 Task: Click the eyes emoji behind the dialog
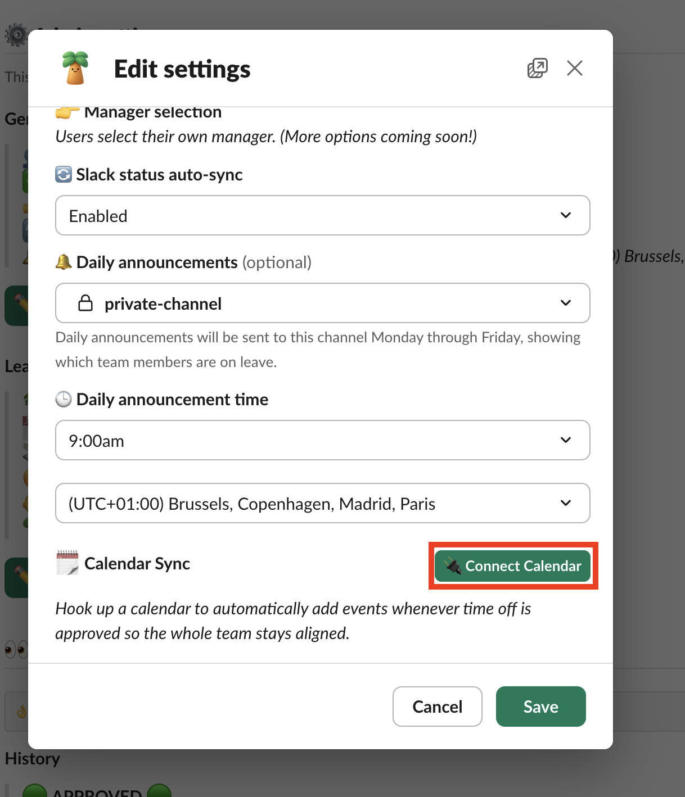tap(16, 650)
